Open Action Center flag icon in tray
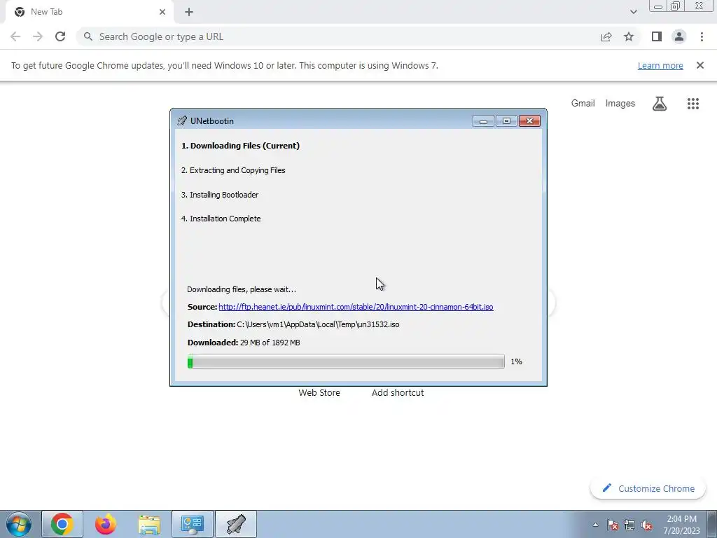 [613, 525]
